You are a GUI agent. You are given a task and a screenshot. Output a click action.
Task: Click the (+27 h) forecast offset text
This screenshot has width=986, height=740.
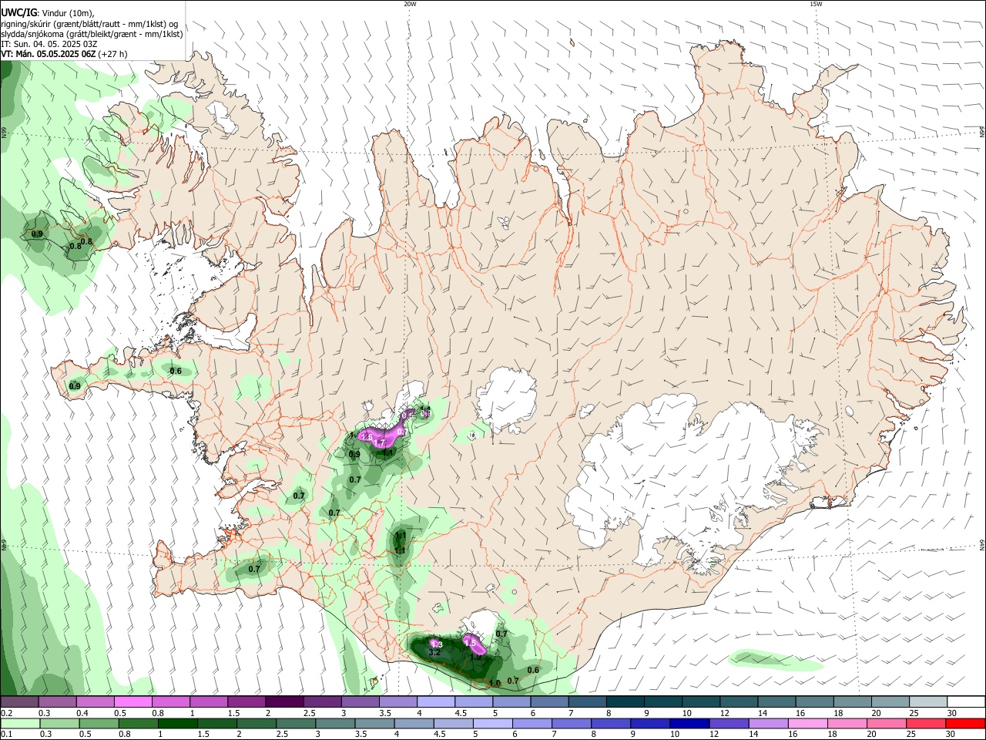coord(113,54)
